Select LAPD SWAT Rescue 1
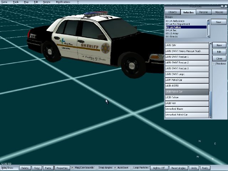This screenshot has height=171, width=228. (187, 57)
